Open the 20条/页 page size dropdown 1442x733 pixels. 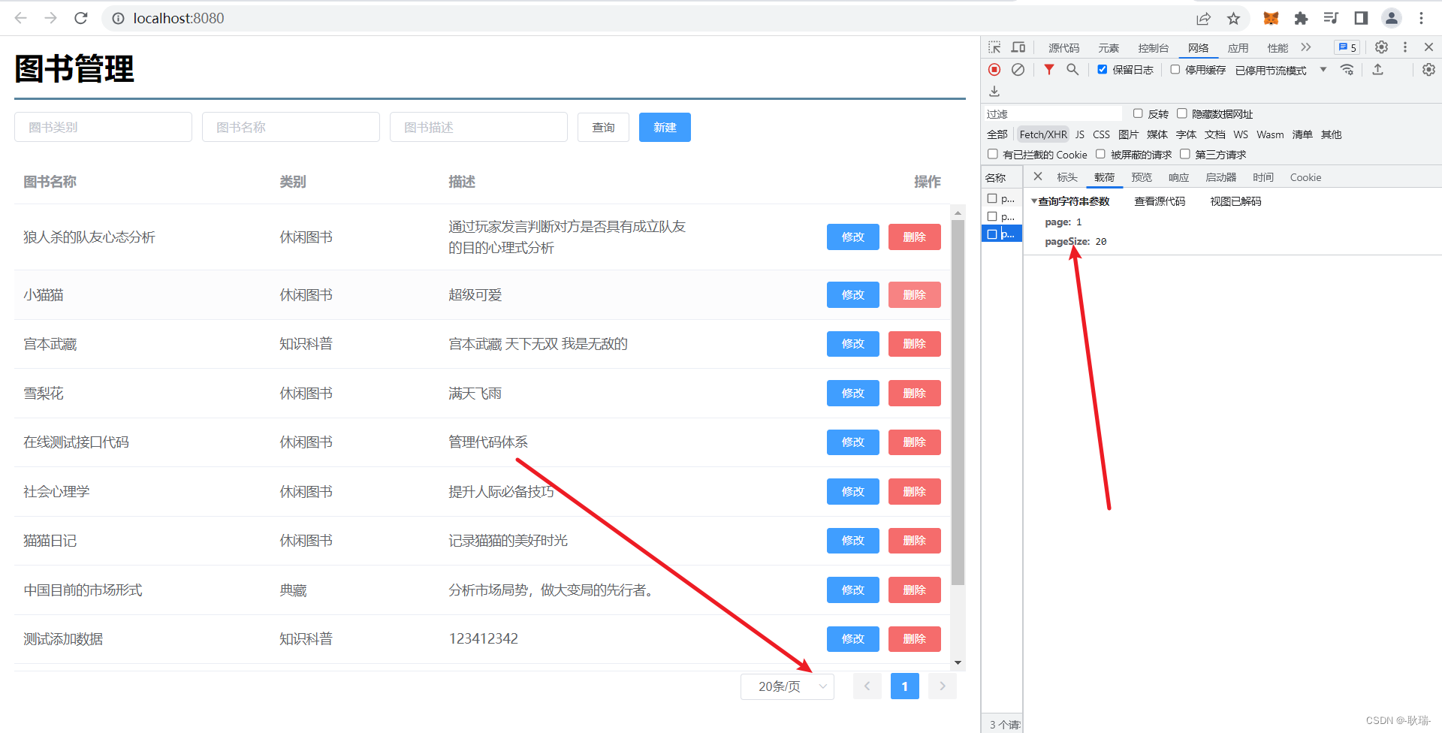point(787,686)
